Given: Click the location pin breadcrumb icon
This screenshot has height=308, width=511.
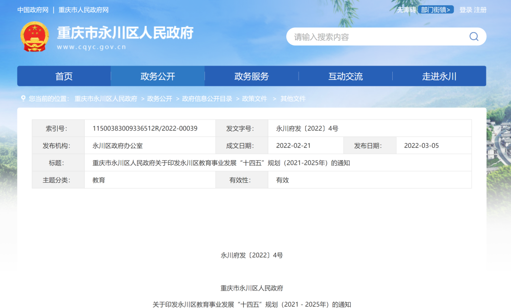Looking at the screenshot, I should 23,99.
